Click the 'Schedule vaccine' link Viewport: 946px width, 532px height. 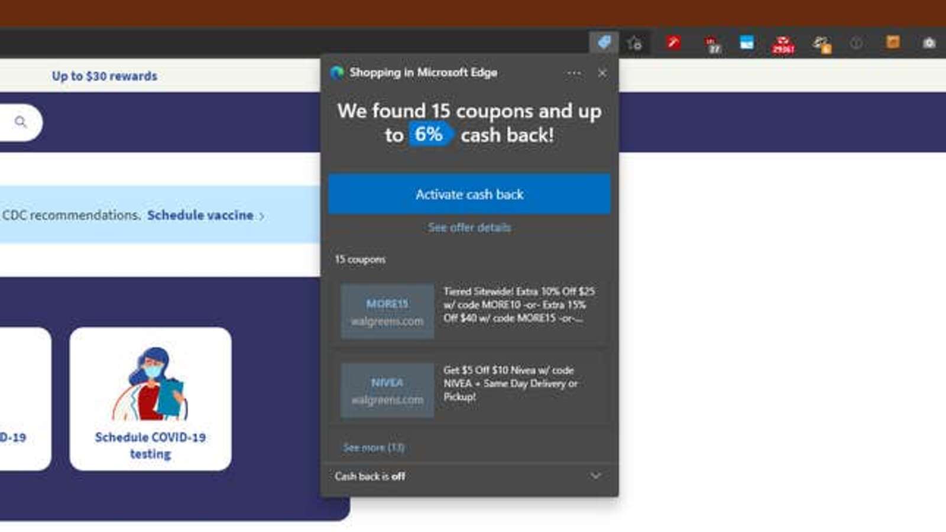pyautogui.click(x=200, y=215)
